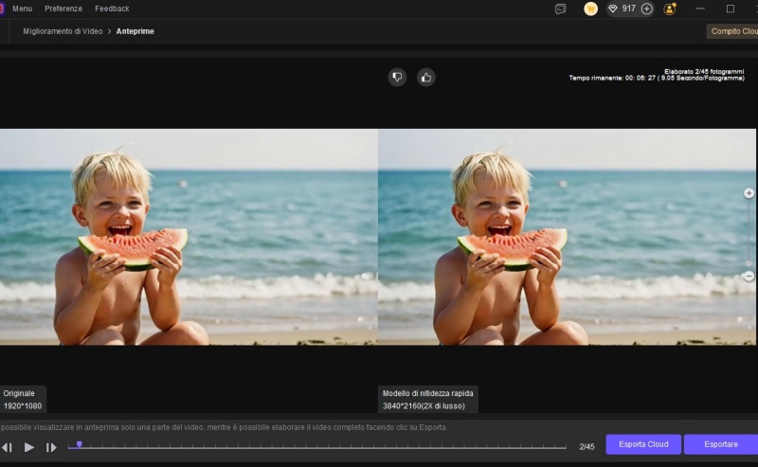Image resolution: width=758 pixels, height=467 pixels.
Task: Click the thumbs down feedback icon
Action: click(x=397, y=78)
